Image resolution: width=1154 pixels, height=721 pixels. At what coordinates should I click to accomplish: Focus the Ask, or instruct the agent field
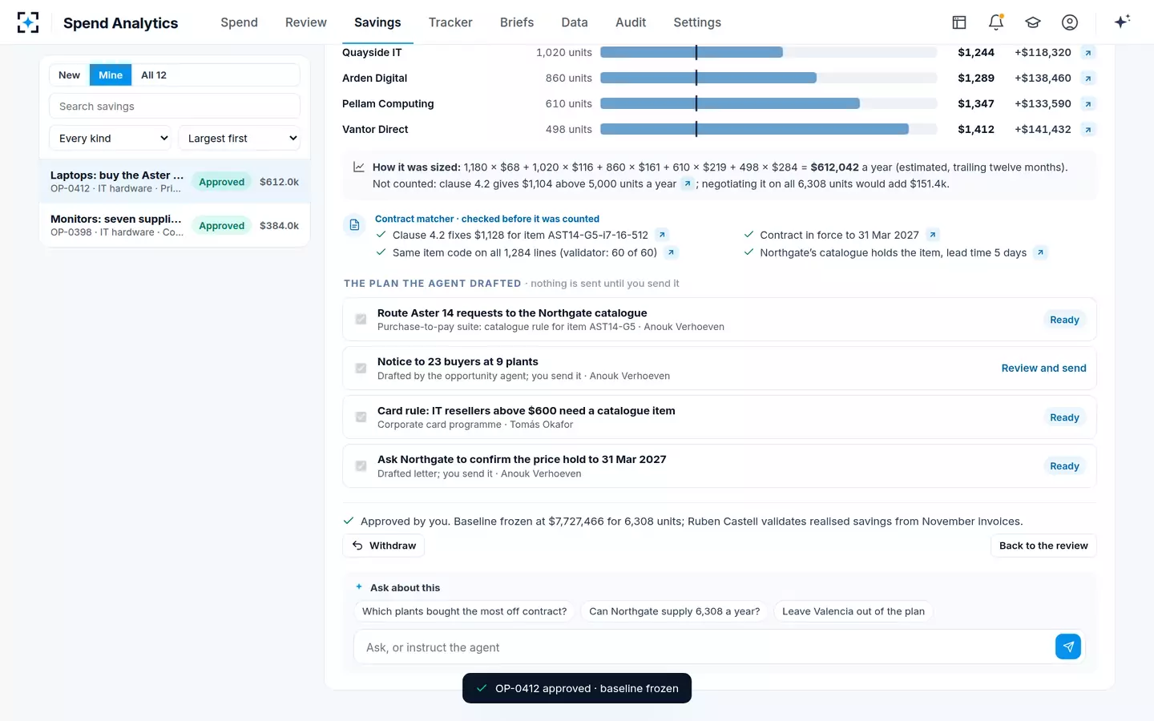tap(704, 647)
